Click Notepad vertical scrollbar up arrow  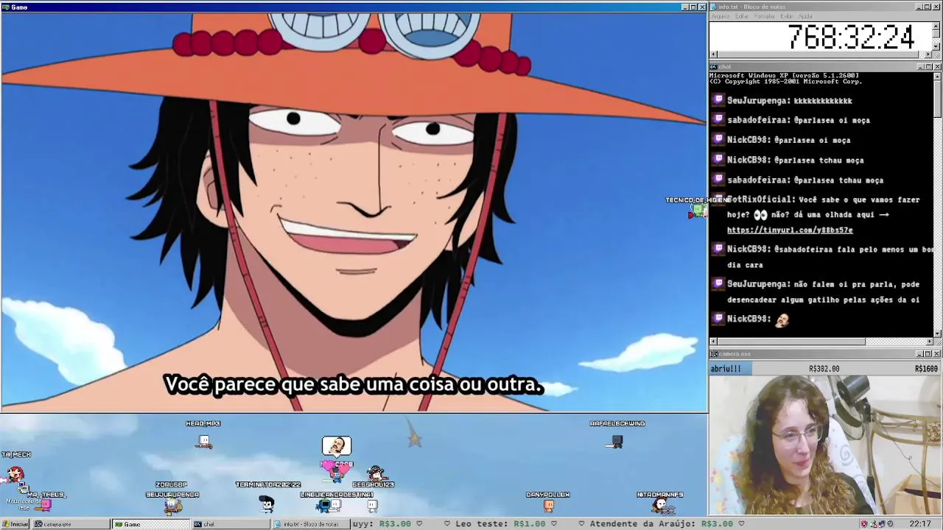(937, 26)
